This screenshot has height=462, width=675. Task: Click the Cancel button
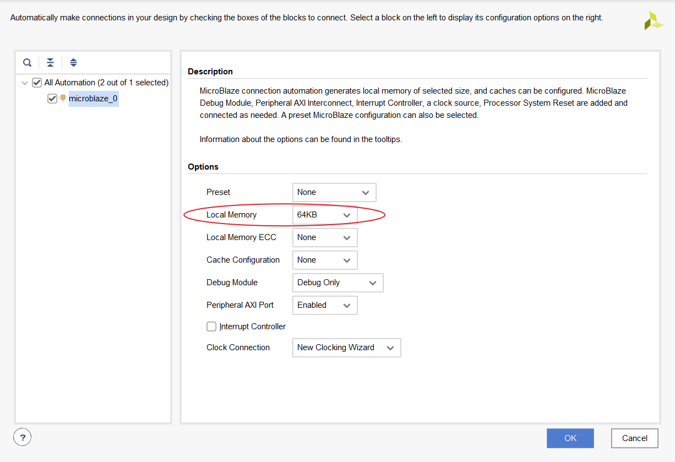tap(635, 438)
